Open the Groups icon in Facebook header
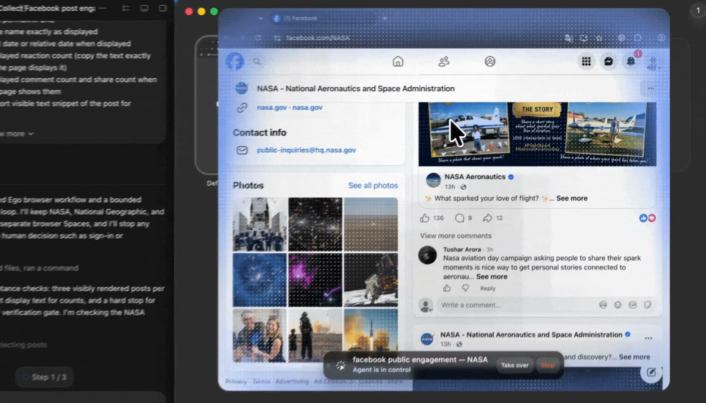Screen dimensions: 706x403 tap(490, 61)
